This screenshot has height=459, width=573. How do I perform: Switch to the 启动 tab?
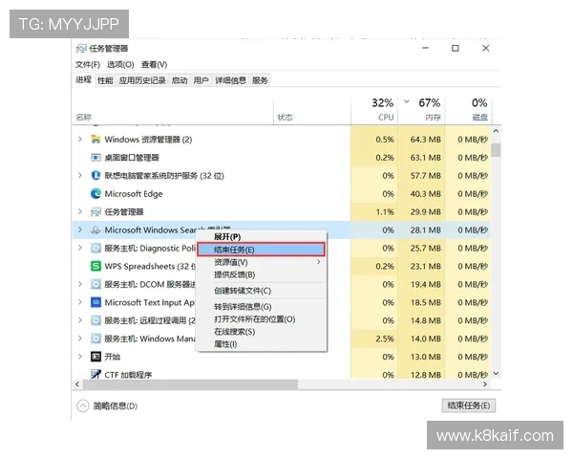tap(180, 80)
